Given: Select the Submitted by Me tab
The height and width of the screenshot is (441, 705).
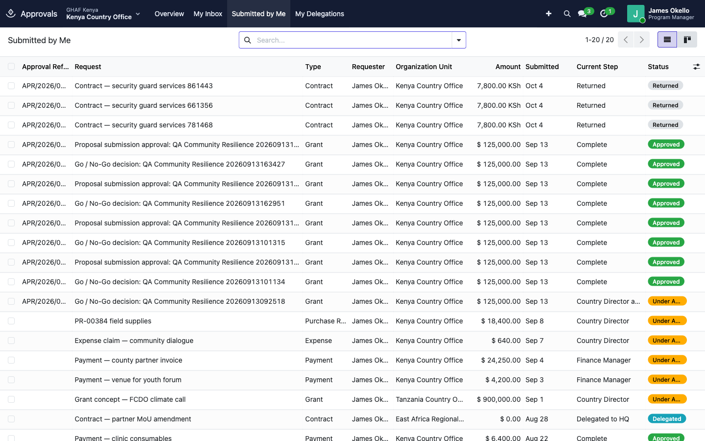Looking at the screenshot, I should point(258,14).
